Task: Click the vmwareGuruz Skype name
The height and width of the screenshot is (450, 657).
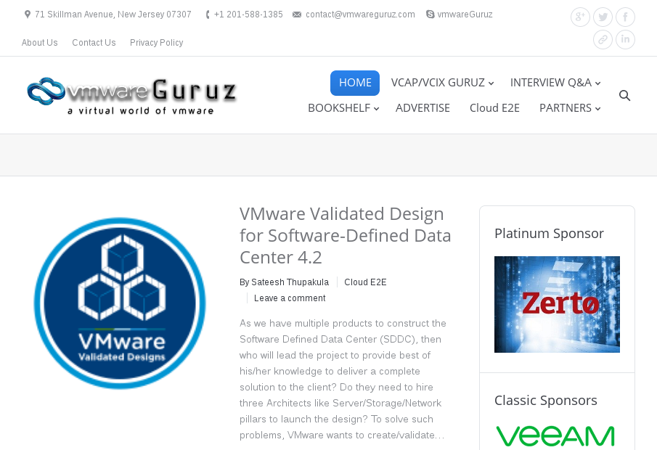Action: 465,15
